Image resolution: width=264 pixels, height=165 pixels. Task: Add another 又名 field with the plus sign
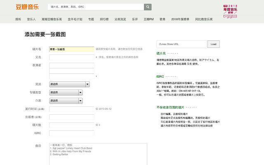96,57
